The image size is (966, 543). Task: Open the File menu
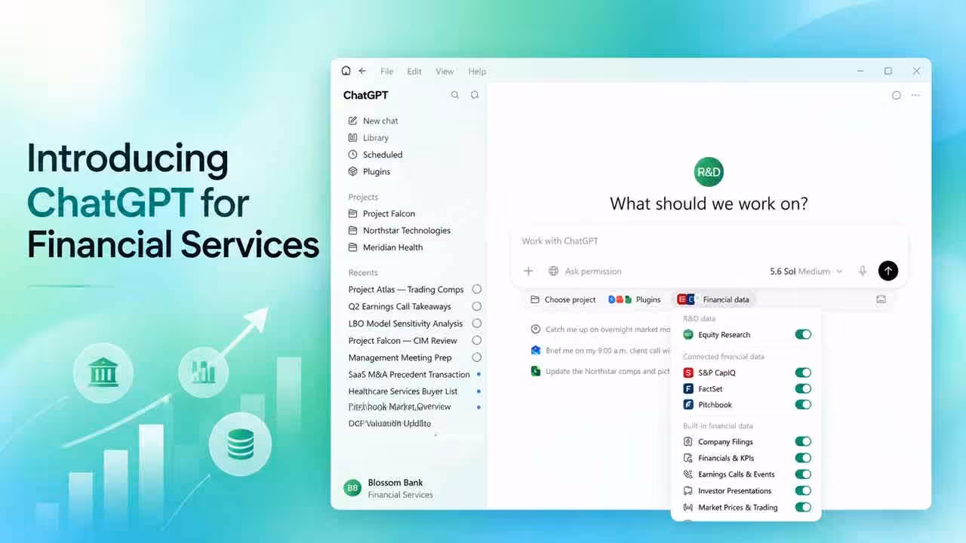point(387,72)
